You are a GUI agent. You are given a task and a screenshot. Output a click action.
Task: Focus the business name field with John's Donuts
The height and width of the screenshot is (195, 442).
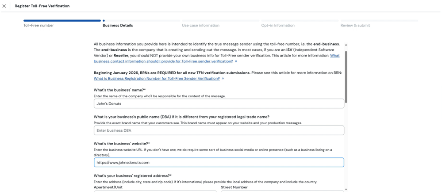click(x=219, y=103)
